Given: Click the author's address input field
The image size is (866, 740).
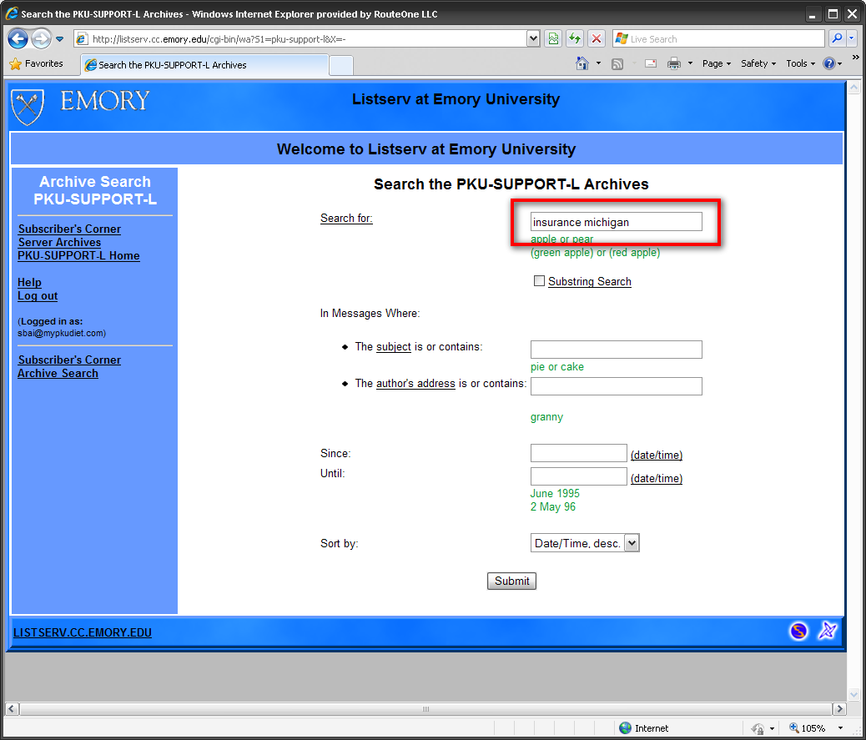Looking at the screenshot, I should coord(617,386).
